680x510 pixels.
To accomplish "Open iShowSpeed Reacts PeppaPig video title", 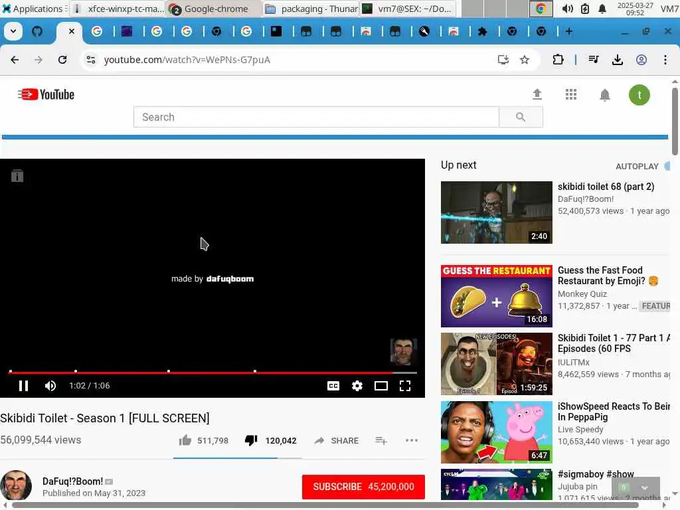I will point(614,412).
